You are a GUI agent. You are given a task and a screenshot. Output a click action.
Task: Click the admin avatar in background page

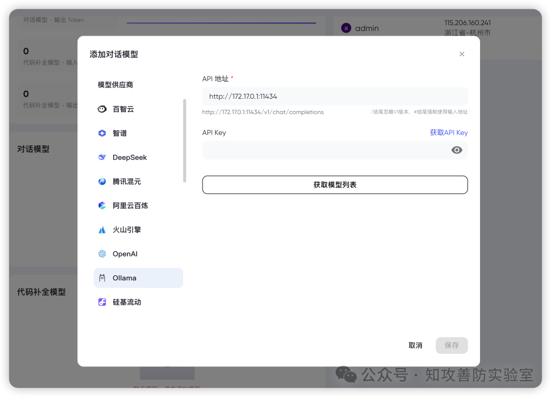pos(346,28)
